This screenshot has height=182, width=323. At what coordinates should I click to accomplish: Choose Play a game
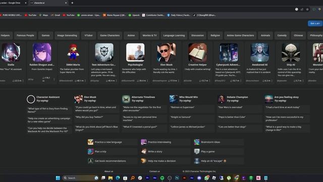coord(219,152)
